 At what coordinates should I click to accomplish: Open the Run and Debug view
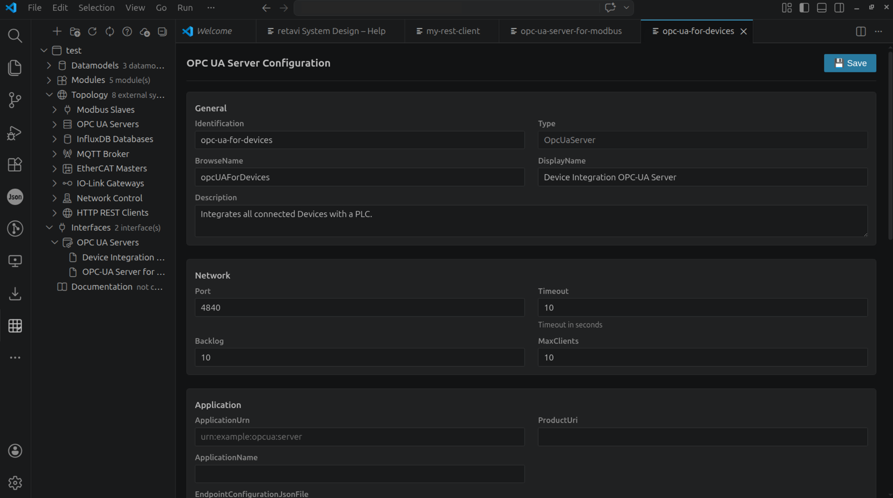click(x=15, y=133)
